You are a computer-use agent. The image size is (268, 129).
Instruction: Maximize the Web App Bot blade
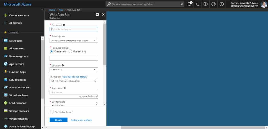(97, 15)
